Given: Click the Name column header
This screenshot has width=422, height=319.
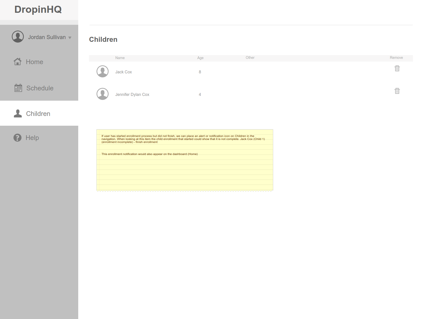Looking at the screenshot, I should [x=120, y=58].
